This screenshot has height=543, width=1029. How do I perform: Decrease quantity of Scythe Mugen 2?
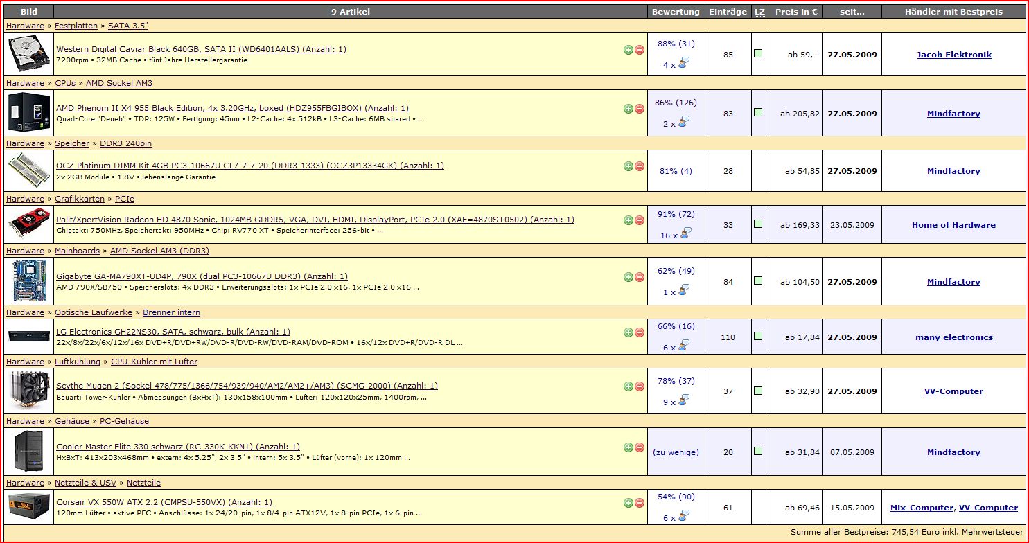tap(639, 386)
